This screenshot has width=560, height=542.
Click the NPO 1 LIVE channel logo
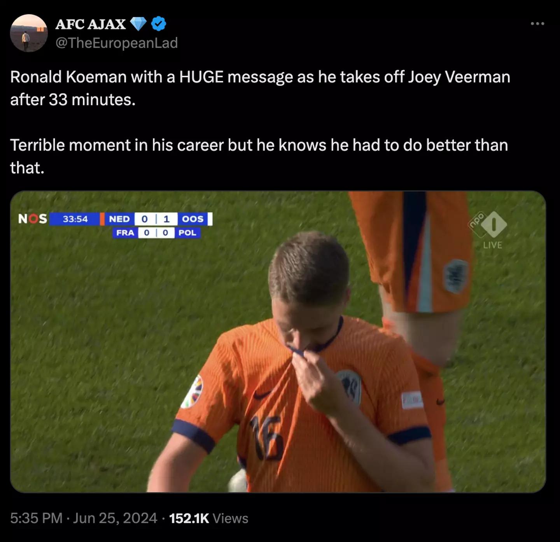point(488,230)
